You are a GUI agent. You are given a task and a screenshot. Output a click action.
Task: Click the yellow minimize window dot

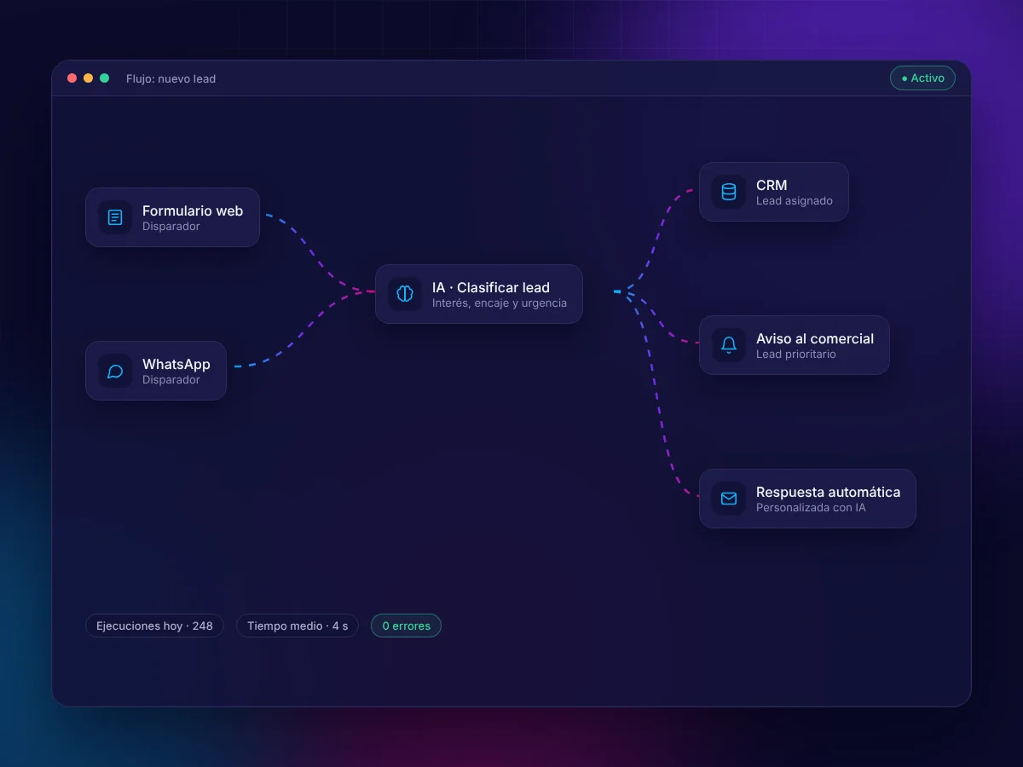point(88,78)
